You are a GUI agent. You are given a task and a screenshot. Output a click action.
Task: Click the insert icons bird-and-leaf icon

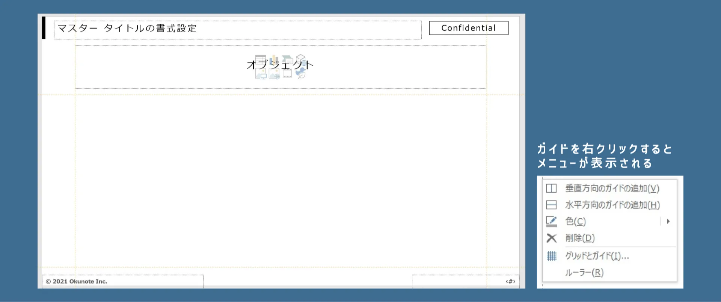pos(300,74)
